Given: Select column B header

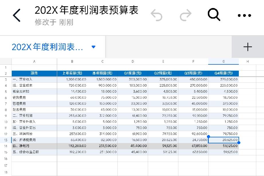Looking at the screenshot, I should click(72, 62).
